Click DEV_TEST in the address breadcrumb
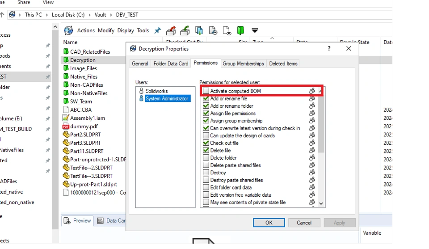Image resolution: width=429 pixels, height=249 pixels. [127, 15]
